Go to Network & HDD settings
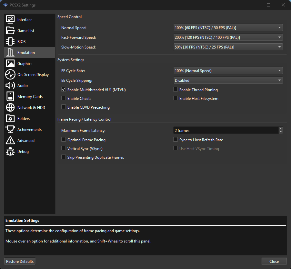291x269 pixels. click(29, 107)
